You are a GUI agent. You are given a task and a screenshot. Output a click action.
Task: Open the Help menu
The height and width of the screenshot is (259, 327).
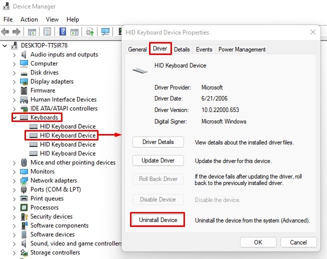pos(72,19)
